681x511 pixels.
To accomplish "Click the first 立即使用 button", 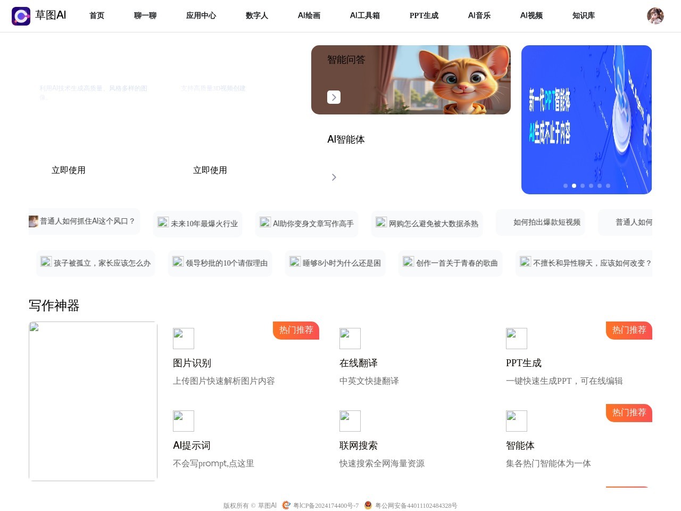I will click(x=69, y=170).
